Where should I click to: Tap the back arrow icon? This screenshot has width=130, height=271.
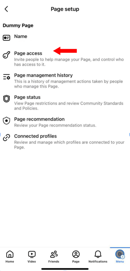[x=6, y=9]
